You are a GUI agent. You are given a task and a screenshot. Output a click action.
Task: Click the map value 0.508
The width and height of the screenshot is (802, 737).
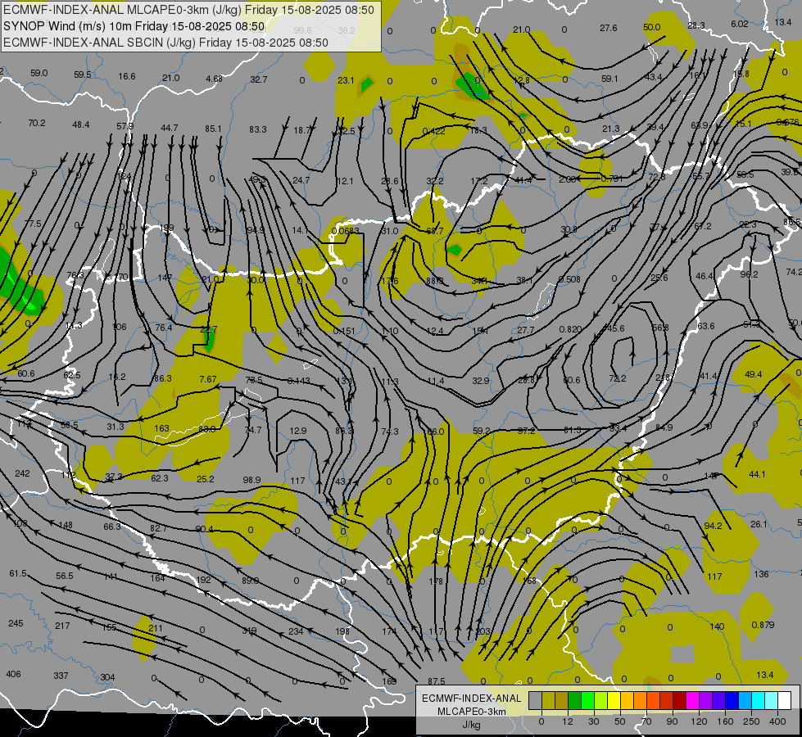[570, 279]
